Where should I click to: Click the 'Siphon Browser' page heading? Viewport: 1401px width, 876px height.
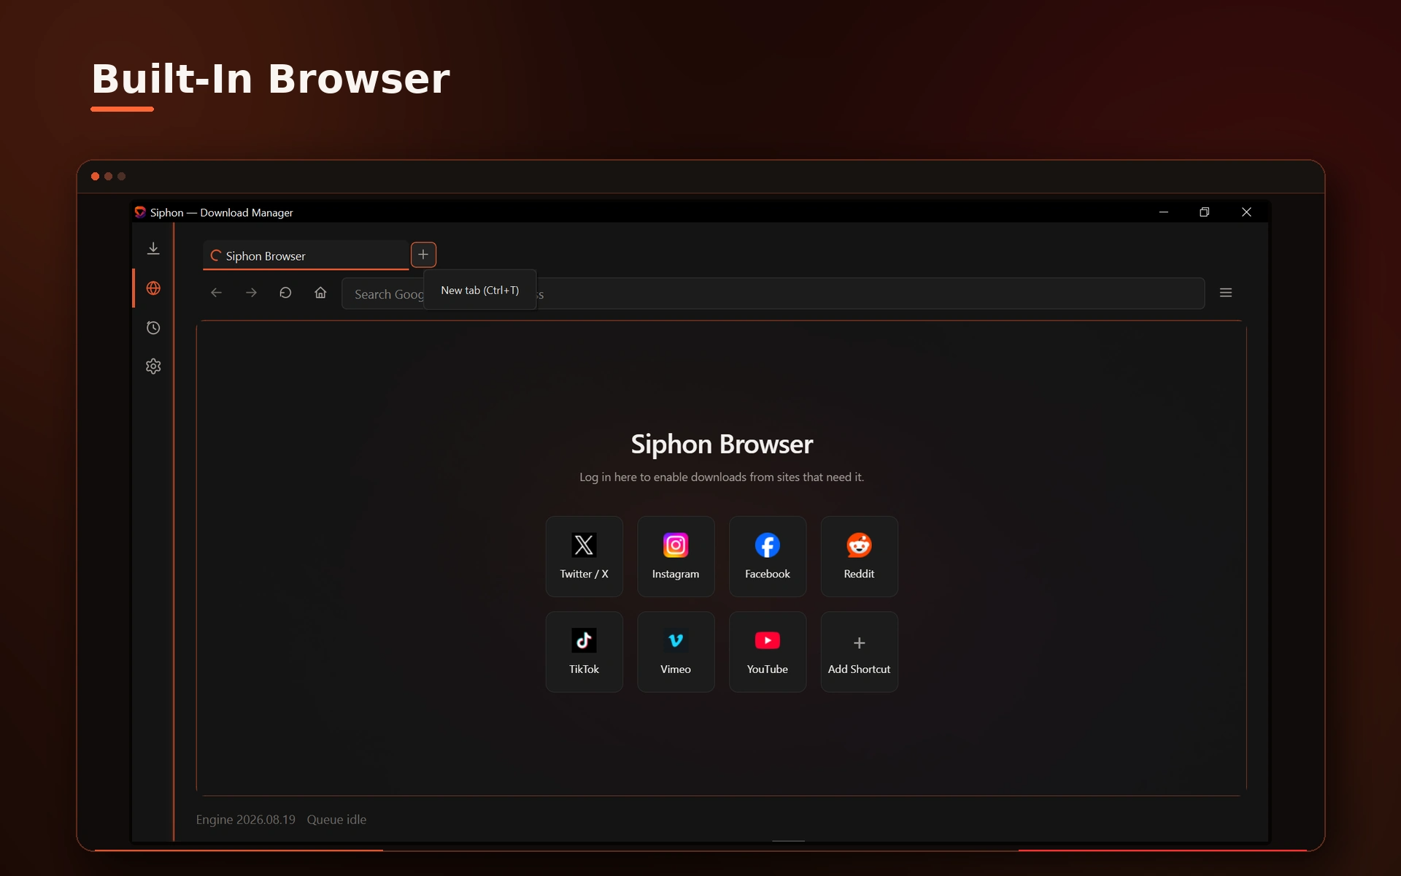[722, 444]
